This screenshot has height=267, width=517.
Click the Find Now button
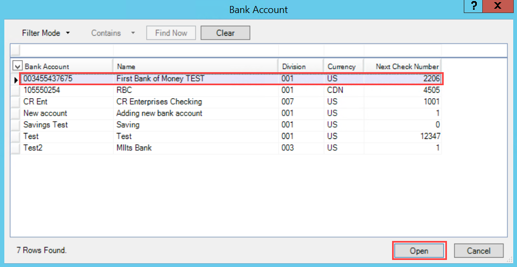click(171, 33)
